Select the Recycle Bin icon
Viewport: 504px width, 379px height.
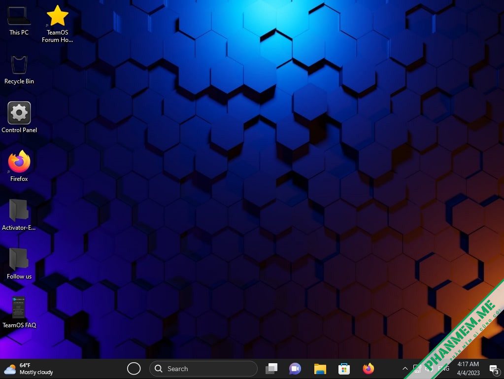coord(19,70)
